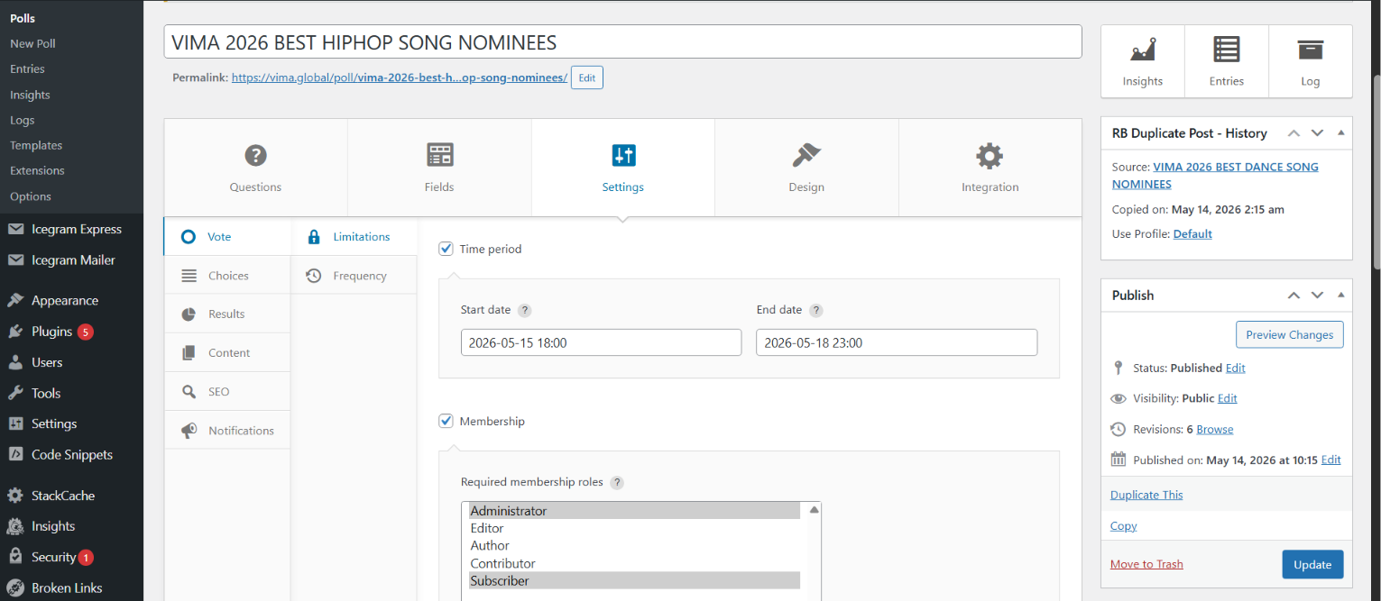1381x601 pixels.
Task: Collapse the RB Duplicate Post History panel
Action: (x=1341, y=133)
